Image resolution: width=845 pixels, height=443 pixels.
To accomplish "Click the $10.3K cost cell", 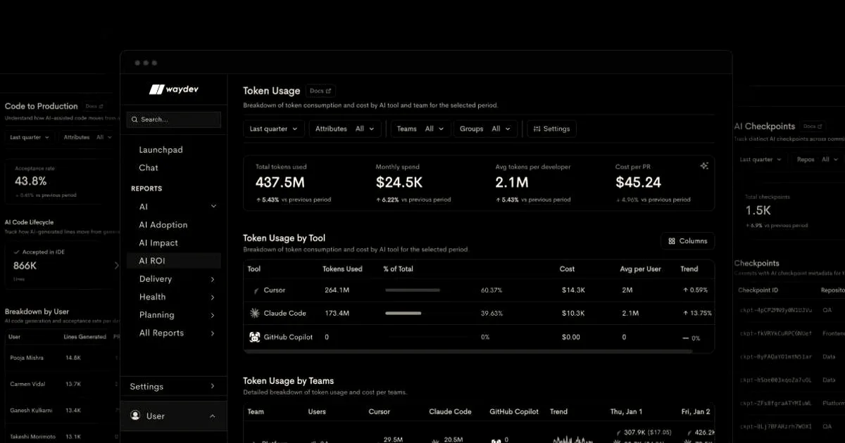I will (x=574, y=313).
